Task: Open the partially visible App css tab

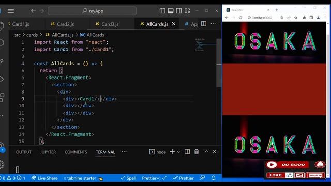Action: point(191,24)
